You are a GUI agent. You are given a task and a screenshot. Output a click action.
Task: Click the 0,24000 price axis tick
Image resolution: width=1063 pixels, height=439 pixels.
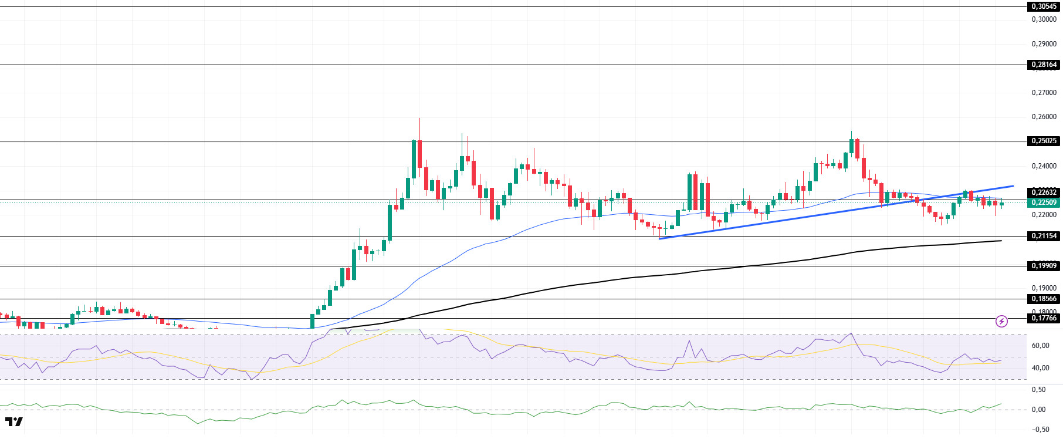pyautogui.click(x=1044, y=166)
